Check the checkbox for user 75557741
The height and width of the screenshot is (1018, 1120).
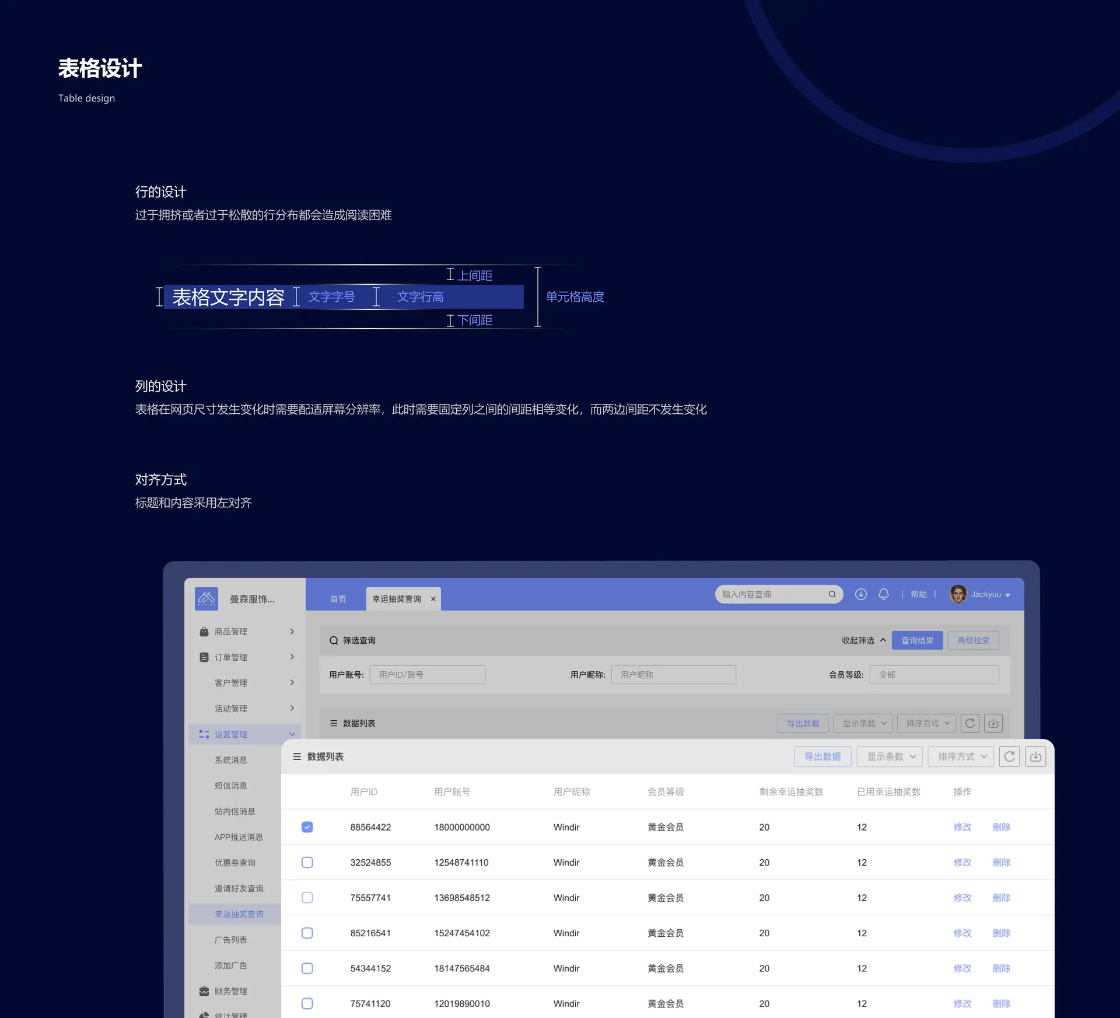307,898
